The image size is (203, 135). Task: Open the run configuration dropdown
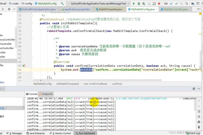(x=98, y=4)
